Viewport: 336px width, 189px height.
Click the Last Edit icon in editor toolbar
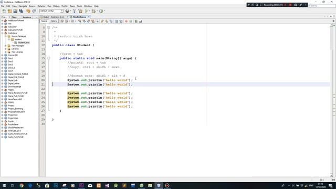tap(62, 21)
